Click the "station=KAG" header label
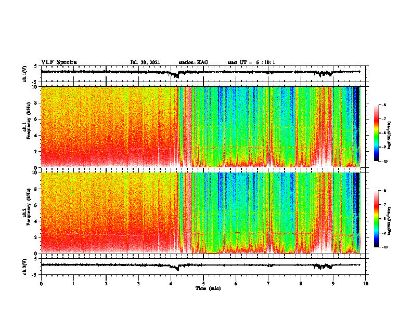This screenshot has height=318, width=412. point(194,62)
